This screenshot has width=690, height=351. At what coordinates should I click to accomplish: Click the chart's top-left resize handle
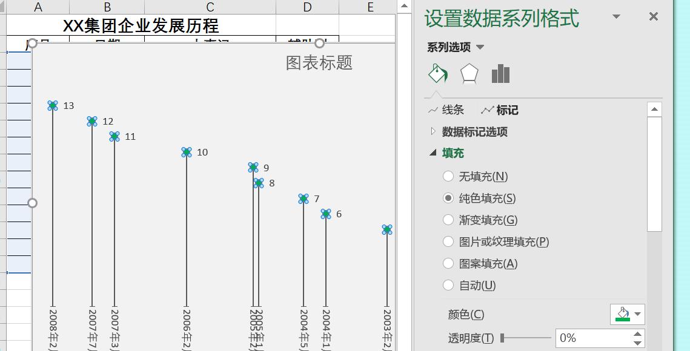click(x=33, y=44)
